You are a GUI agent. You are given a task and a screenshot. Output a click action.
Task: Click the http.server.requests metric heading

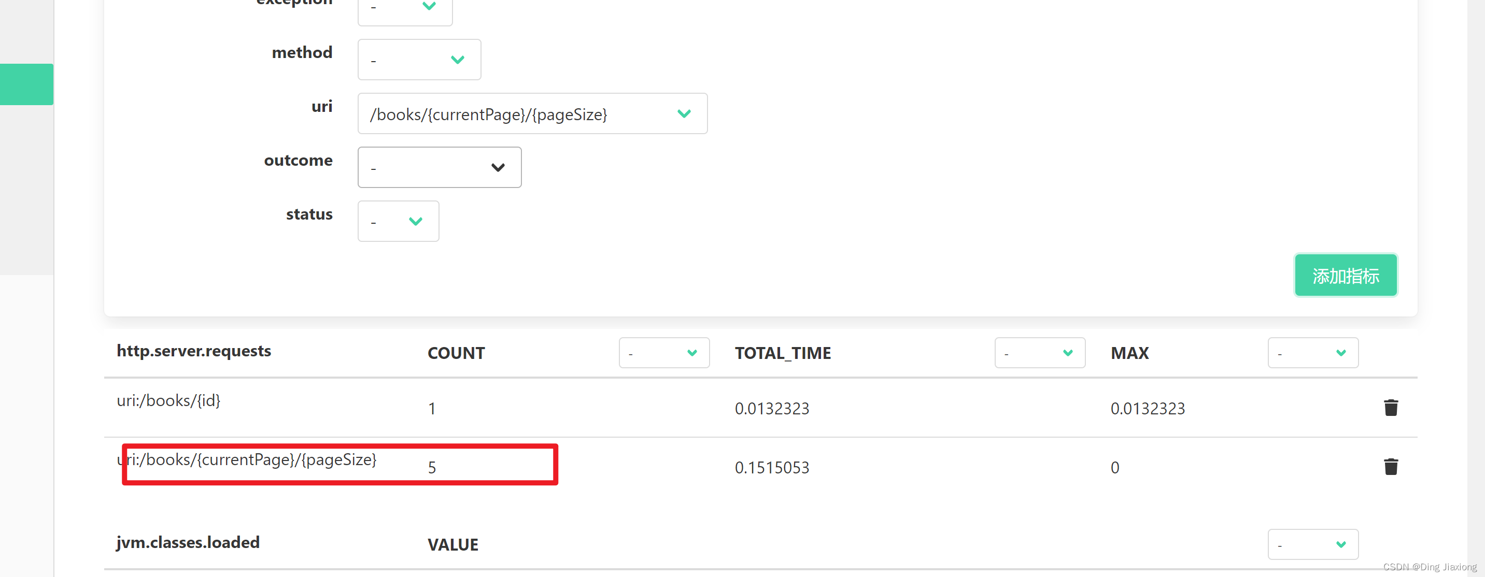[x=194, y=351]
